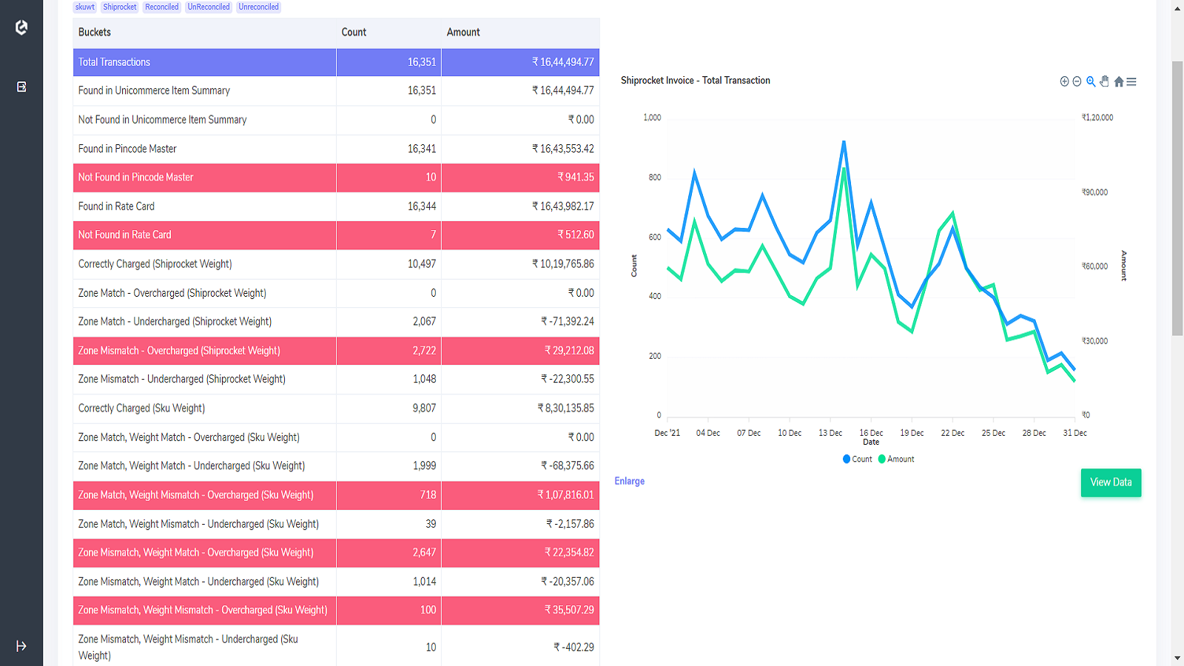Expand the sidebar with arrow icon

click(x=21, y=646)
